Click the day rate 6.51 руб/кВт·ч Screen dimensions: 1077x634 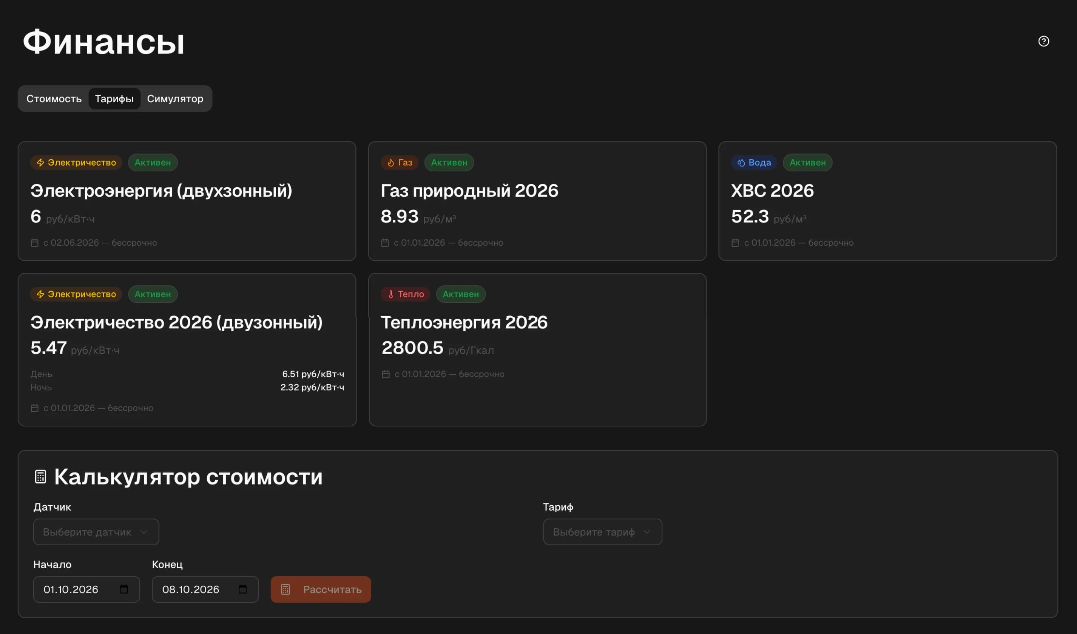[313, 374]
